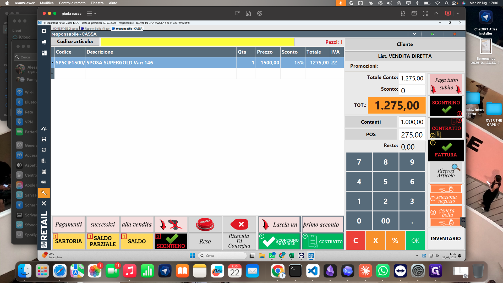The height and width of the screenshot is (283, 503).
Task: Click the refresh sync sidebar icon
Action: click(x=44, y=150)
